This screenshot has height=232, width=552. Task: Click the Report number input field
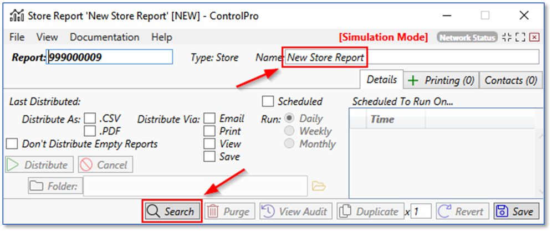click(x=110, y=57)
